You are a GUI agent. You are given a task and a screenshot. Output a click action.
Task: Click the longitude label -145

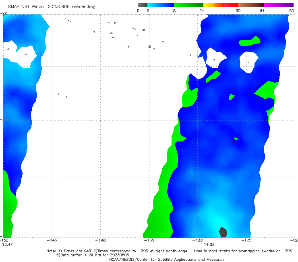tap(52, 240)
